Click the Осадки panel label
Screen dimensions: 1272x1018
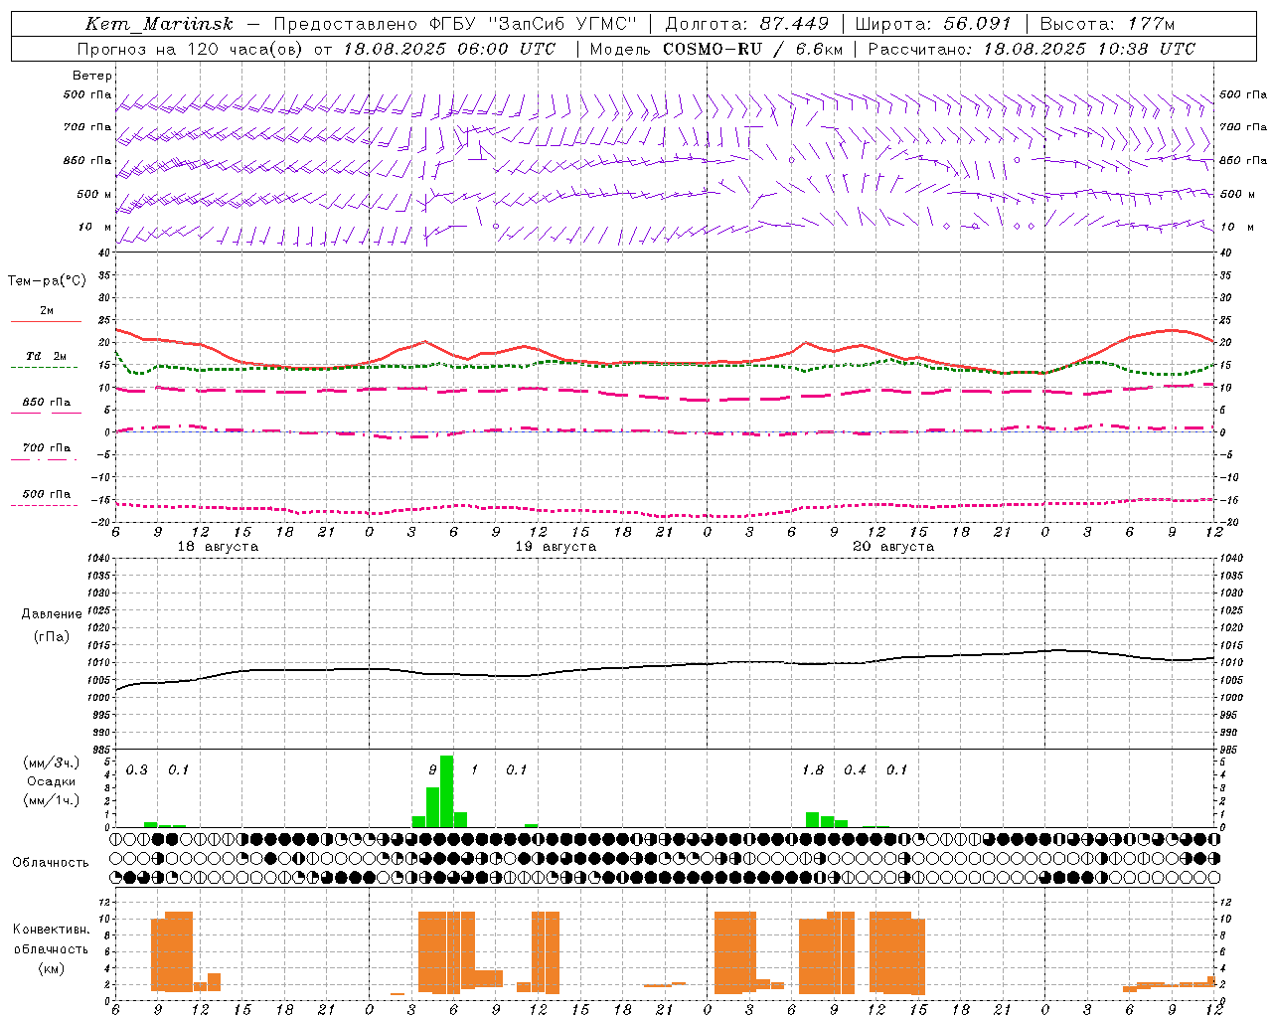point(51,782)
